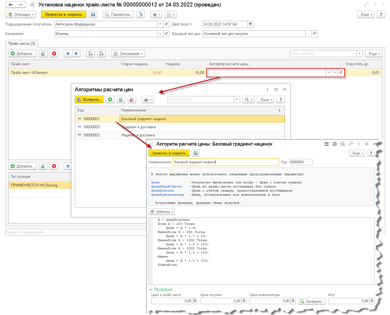Viewport: 390px width, 315px height.
Task: Open the search magnifier dropdown in algorithms list
Action: pyautogui.click(x=249, y=99)
